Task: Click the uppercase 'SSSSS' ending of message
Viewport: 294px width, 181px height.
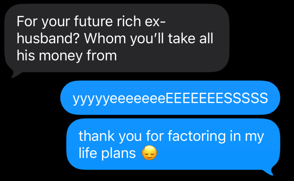Action: [246, 98]
